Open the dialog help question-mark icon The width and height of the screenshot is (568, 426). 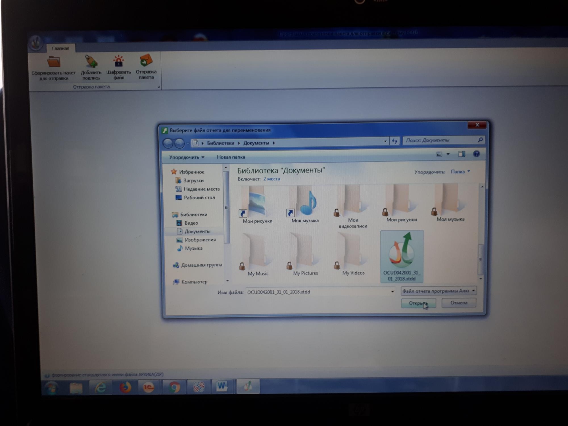(476, 154)
